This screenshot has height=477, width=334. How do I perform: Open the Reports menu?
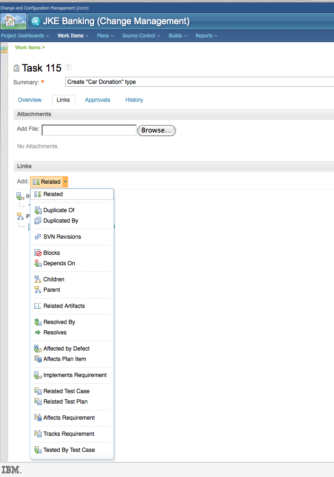(206, 36)
